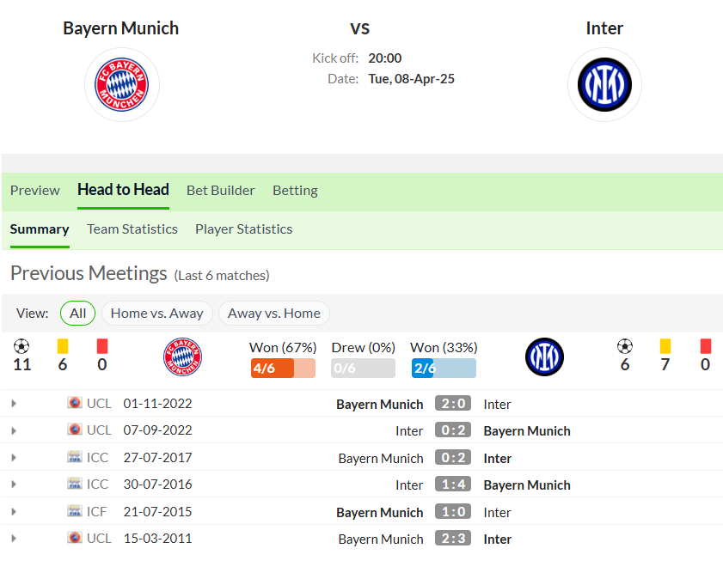The image size is (723, 573).
Task: Click Inter in the 15-03-2011 row
Action: 498,539
